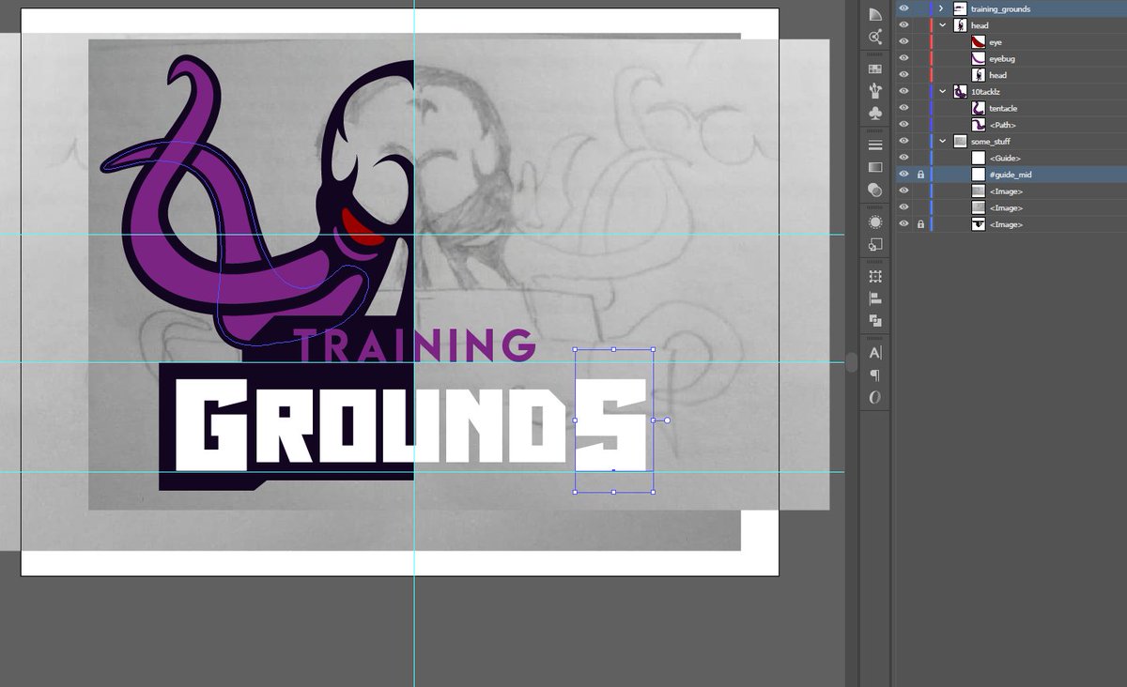Open the Pathfinder panel
Viewport: 1127px width, 687px height.
pyautogui.click(x=875, y=321)
